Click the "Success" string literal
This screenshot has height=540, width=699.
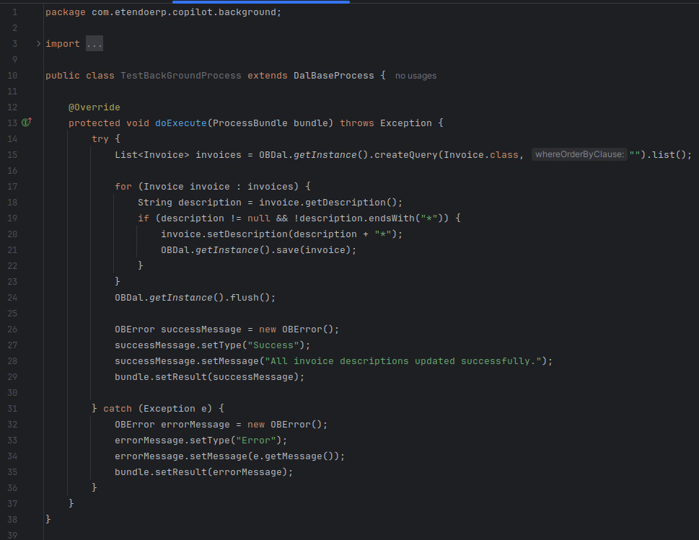[x=273, y=345]
